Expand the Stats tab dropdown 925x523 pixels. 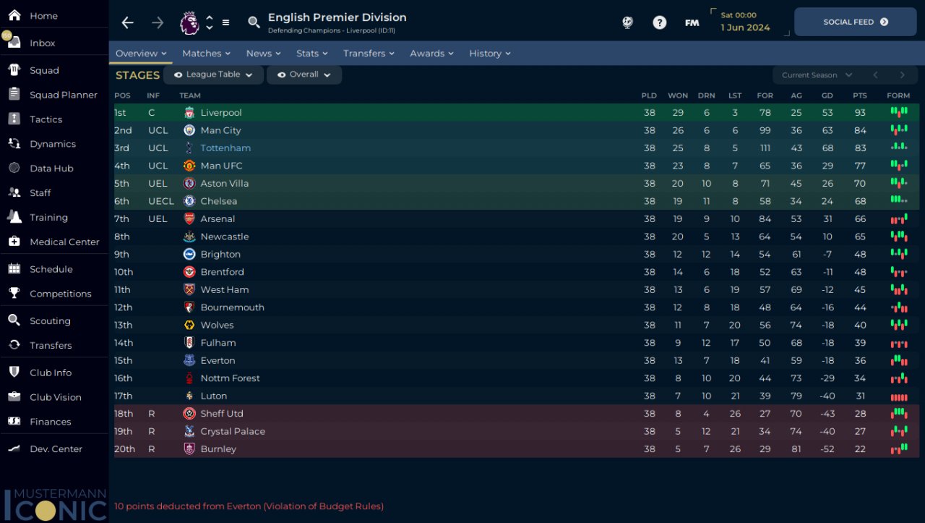coord(311,54)
